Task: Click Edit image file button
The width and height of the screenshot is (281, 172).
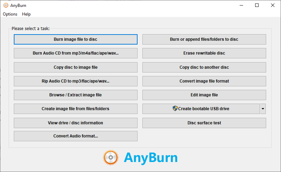Action: 204,95
